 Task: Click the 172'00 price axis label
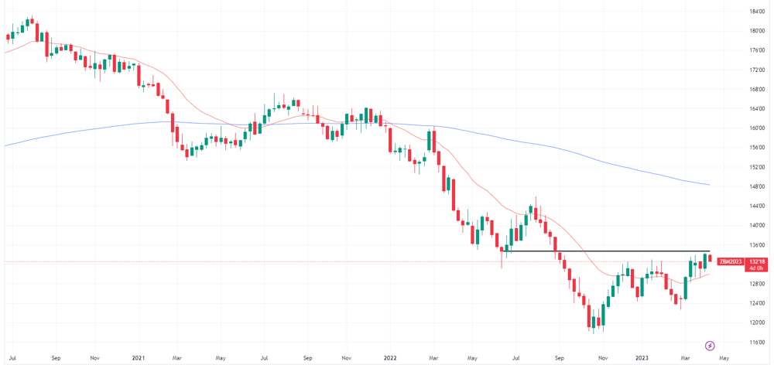coord(757,70)
